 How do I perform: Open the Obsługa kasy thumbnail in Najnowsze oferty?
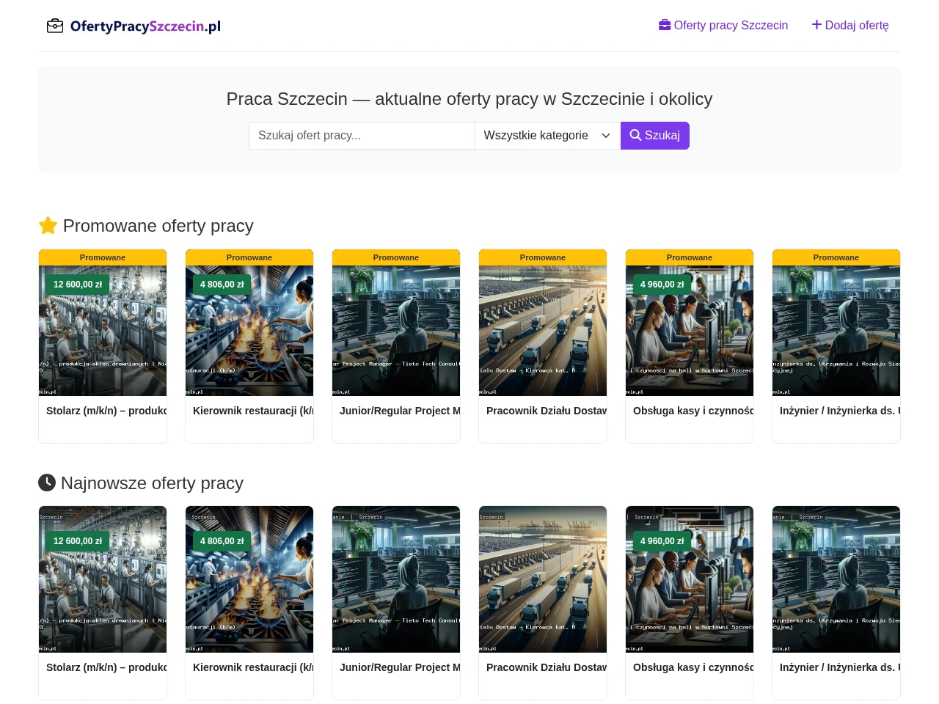[x=690, y=579]
